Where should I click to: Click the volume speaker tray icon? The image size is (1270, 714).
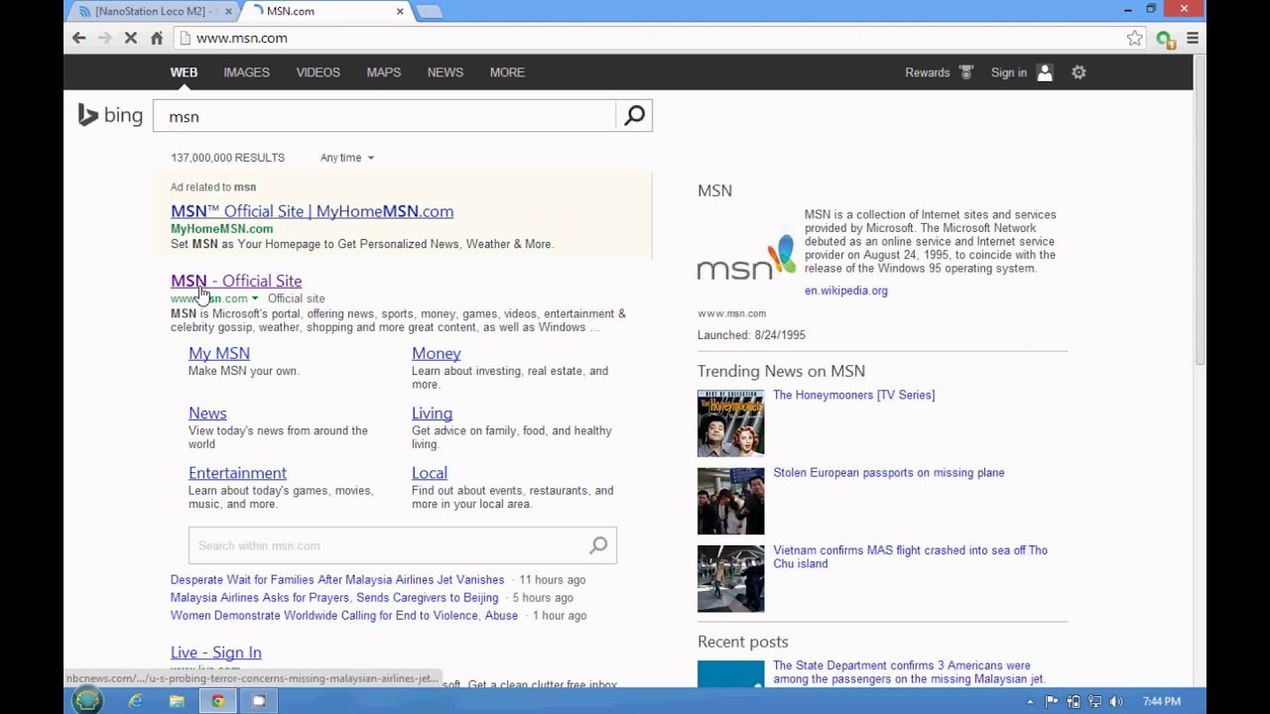[1116, 701]
